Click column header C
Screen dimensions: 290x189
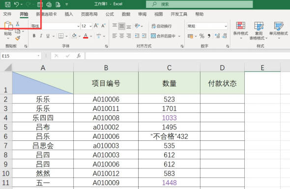pyautogui.click(x=169, y=68)
